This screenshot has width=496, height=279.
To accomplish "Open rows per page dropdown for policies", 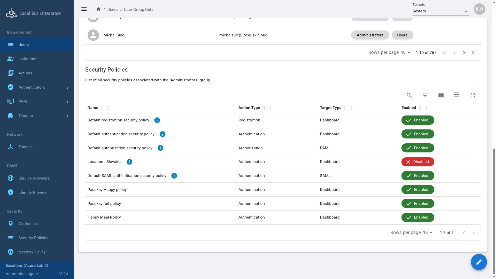I will [428, 233].
